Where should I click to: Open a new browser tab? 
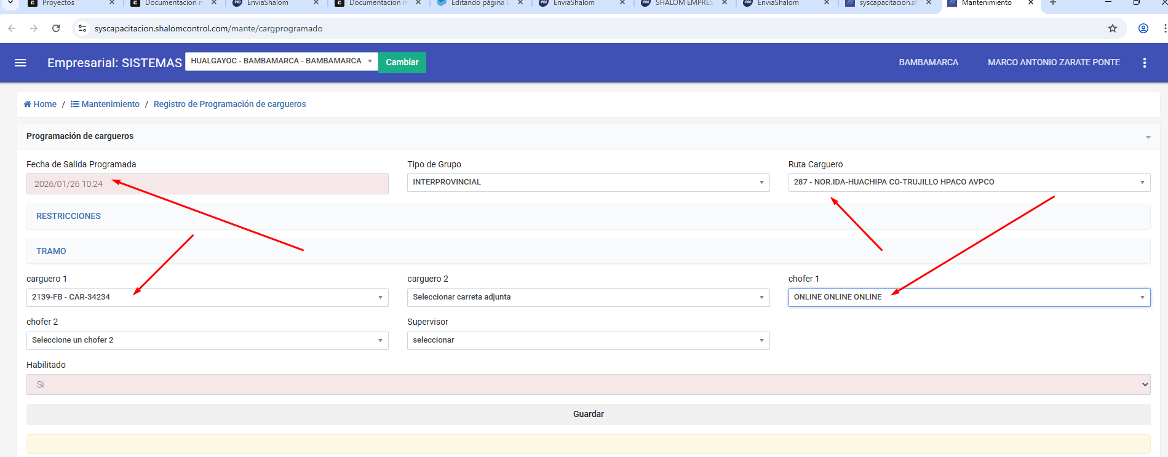click(x=1053, y=3)
